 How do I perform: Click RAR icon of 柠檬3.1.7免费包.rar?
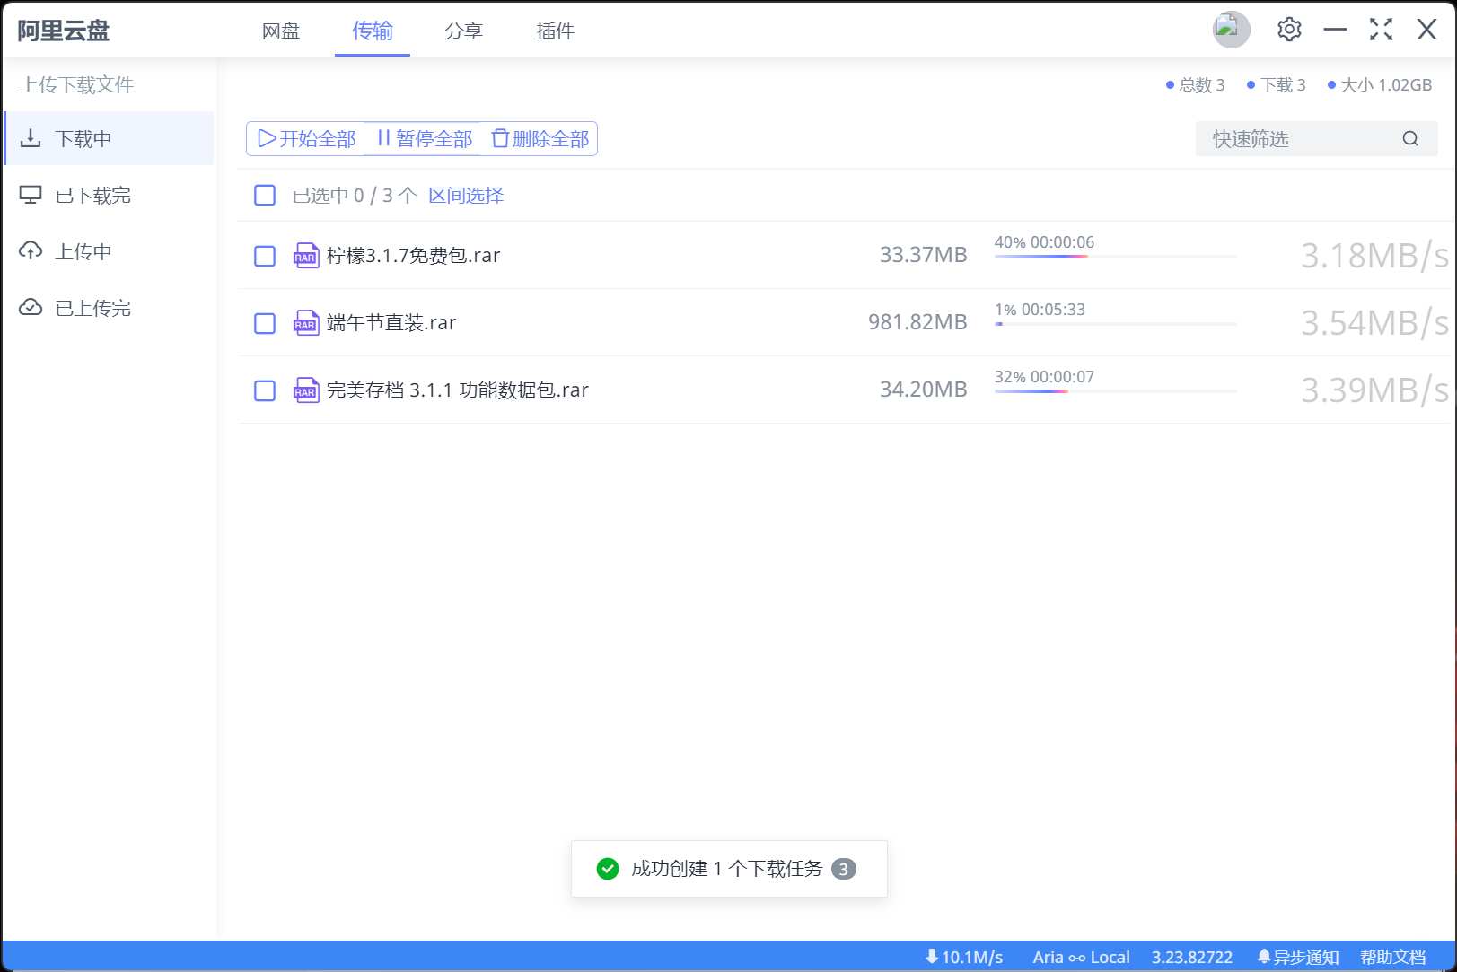tap(306, 256)
